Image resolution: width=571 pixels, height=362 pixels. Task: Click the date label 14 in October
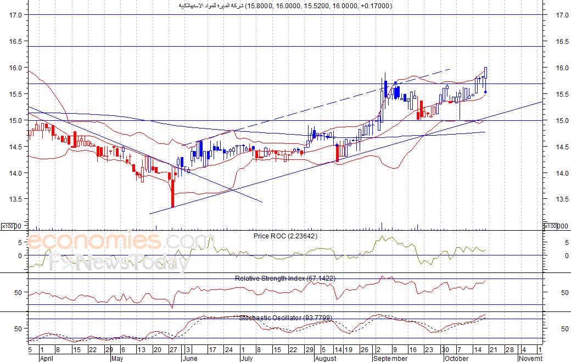(478, 349)
